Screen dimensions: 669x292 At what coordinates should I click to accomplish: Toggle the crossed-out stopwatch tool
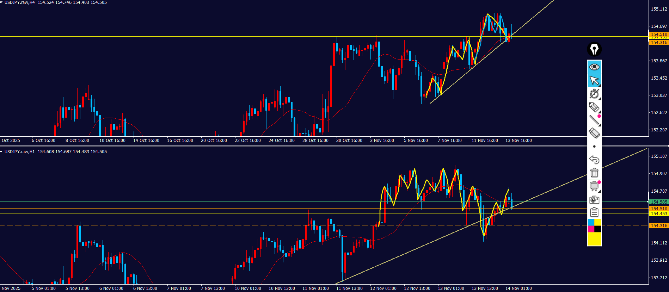(594, 94)
